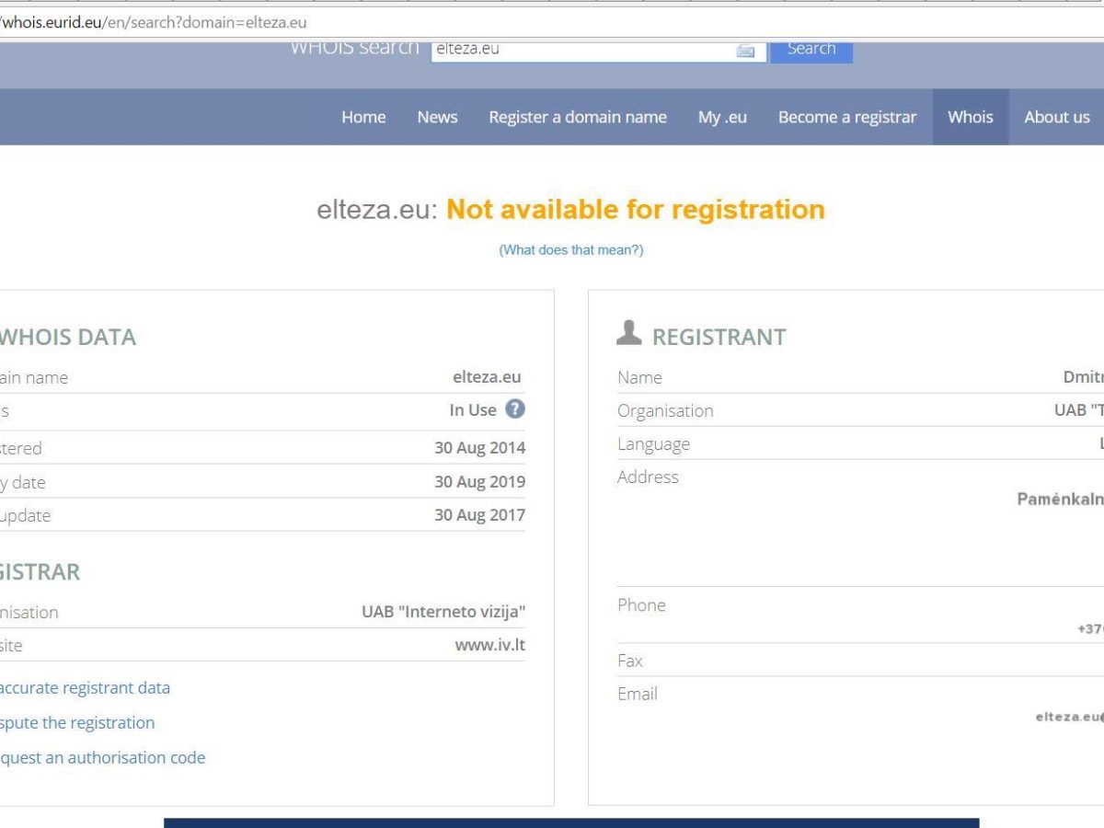Select the browser address bar URL
The height and width of the screenshot is (828, 1104).
[x=155, y=22]
